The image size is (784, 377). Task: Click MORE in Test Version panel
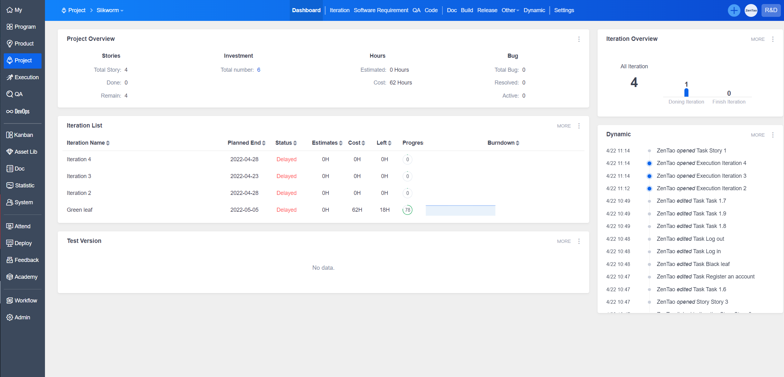click(564, 241)
